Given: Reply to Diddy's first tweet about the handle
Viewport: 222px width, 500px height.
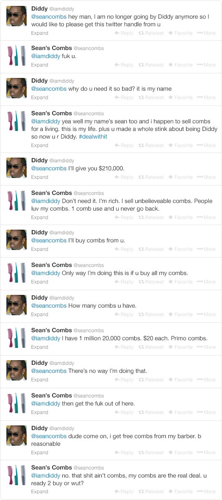Looking at the screenshot, I should (x=124, y=33).
